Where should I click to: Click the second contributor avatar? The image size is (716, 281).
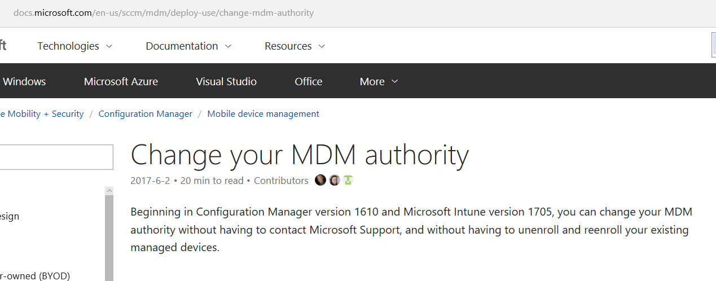[x=335, y=181]
